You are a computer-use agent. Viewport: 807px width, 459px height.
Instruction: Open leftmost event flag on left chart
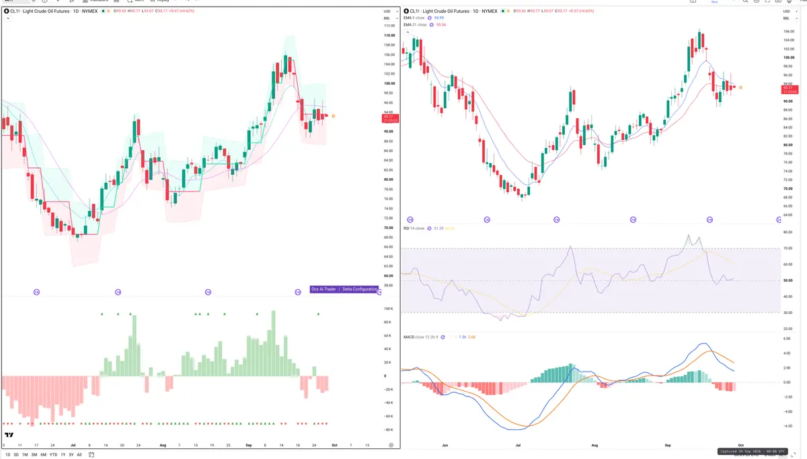pos(36,292)
